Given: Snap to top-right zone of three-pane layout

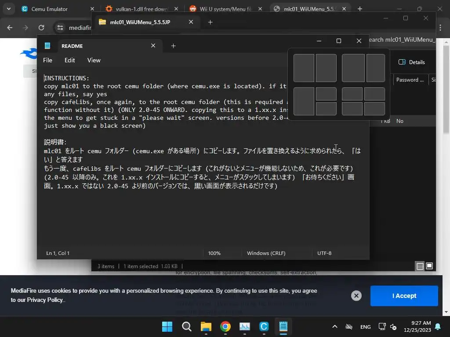Looking at the screenshot, I should click(x=327, y=94).
